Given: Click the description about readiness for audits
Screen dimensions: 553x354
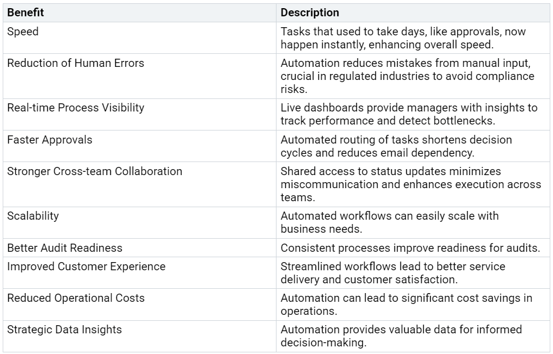Looking at the screenshot, I should (410, 248).
